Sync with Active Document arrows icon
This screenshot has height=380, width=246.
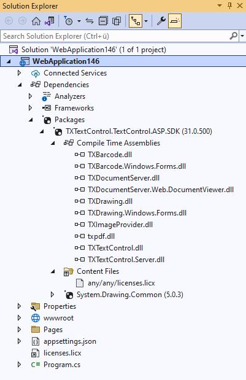[x=90, y=21]
